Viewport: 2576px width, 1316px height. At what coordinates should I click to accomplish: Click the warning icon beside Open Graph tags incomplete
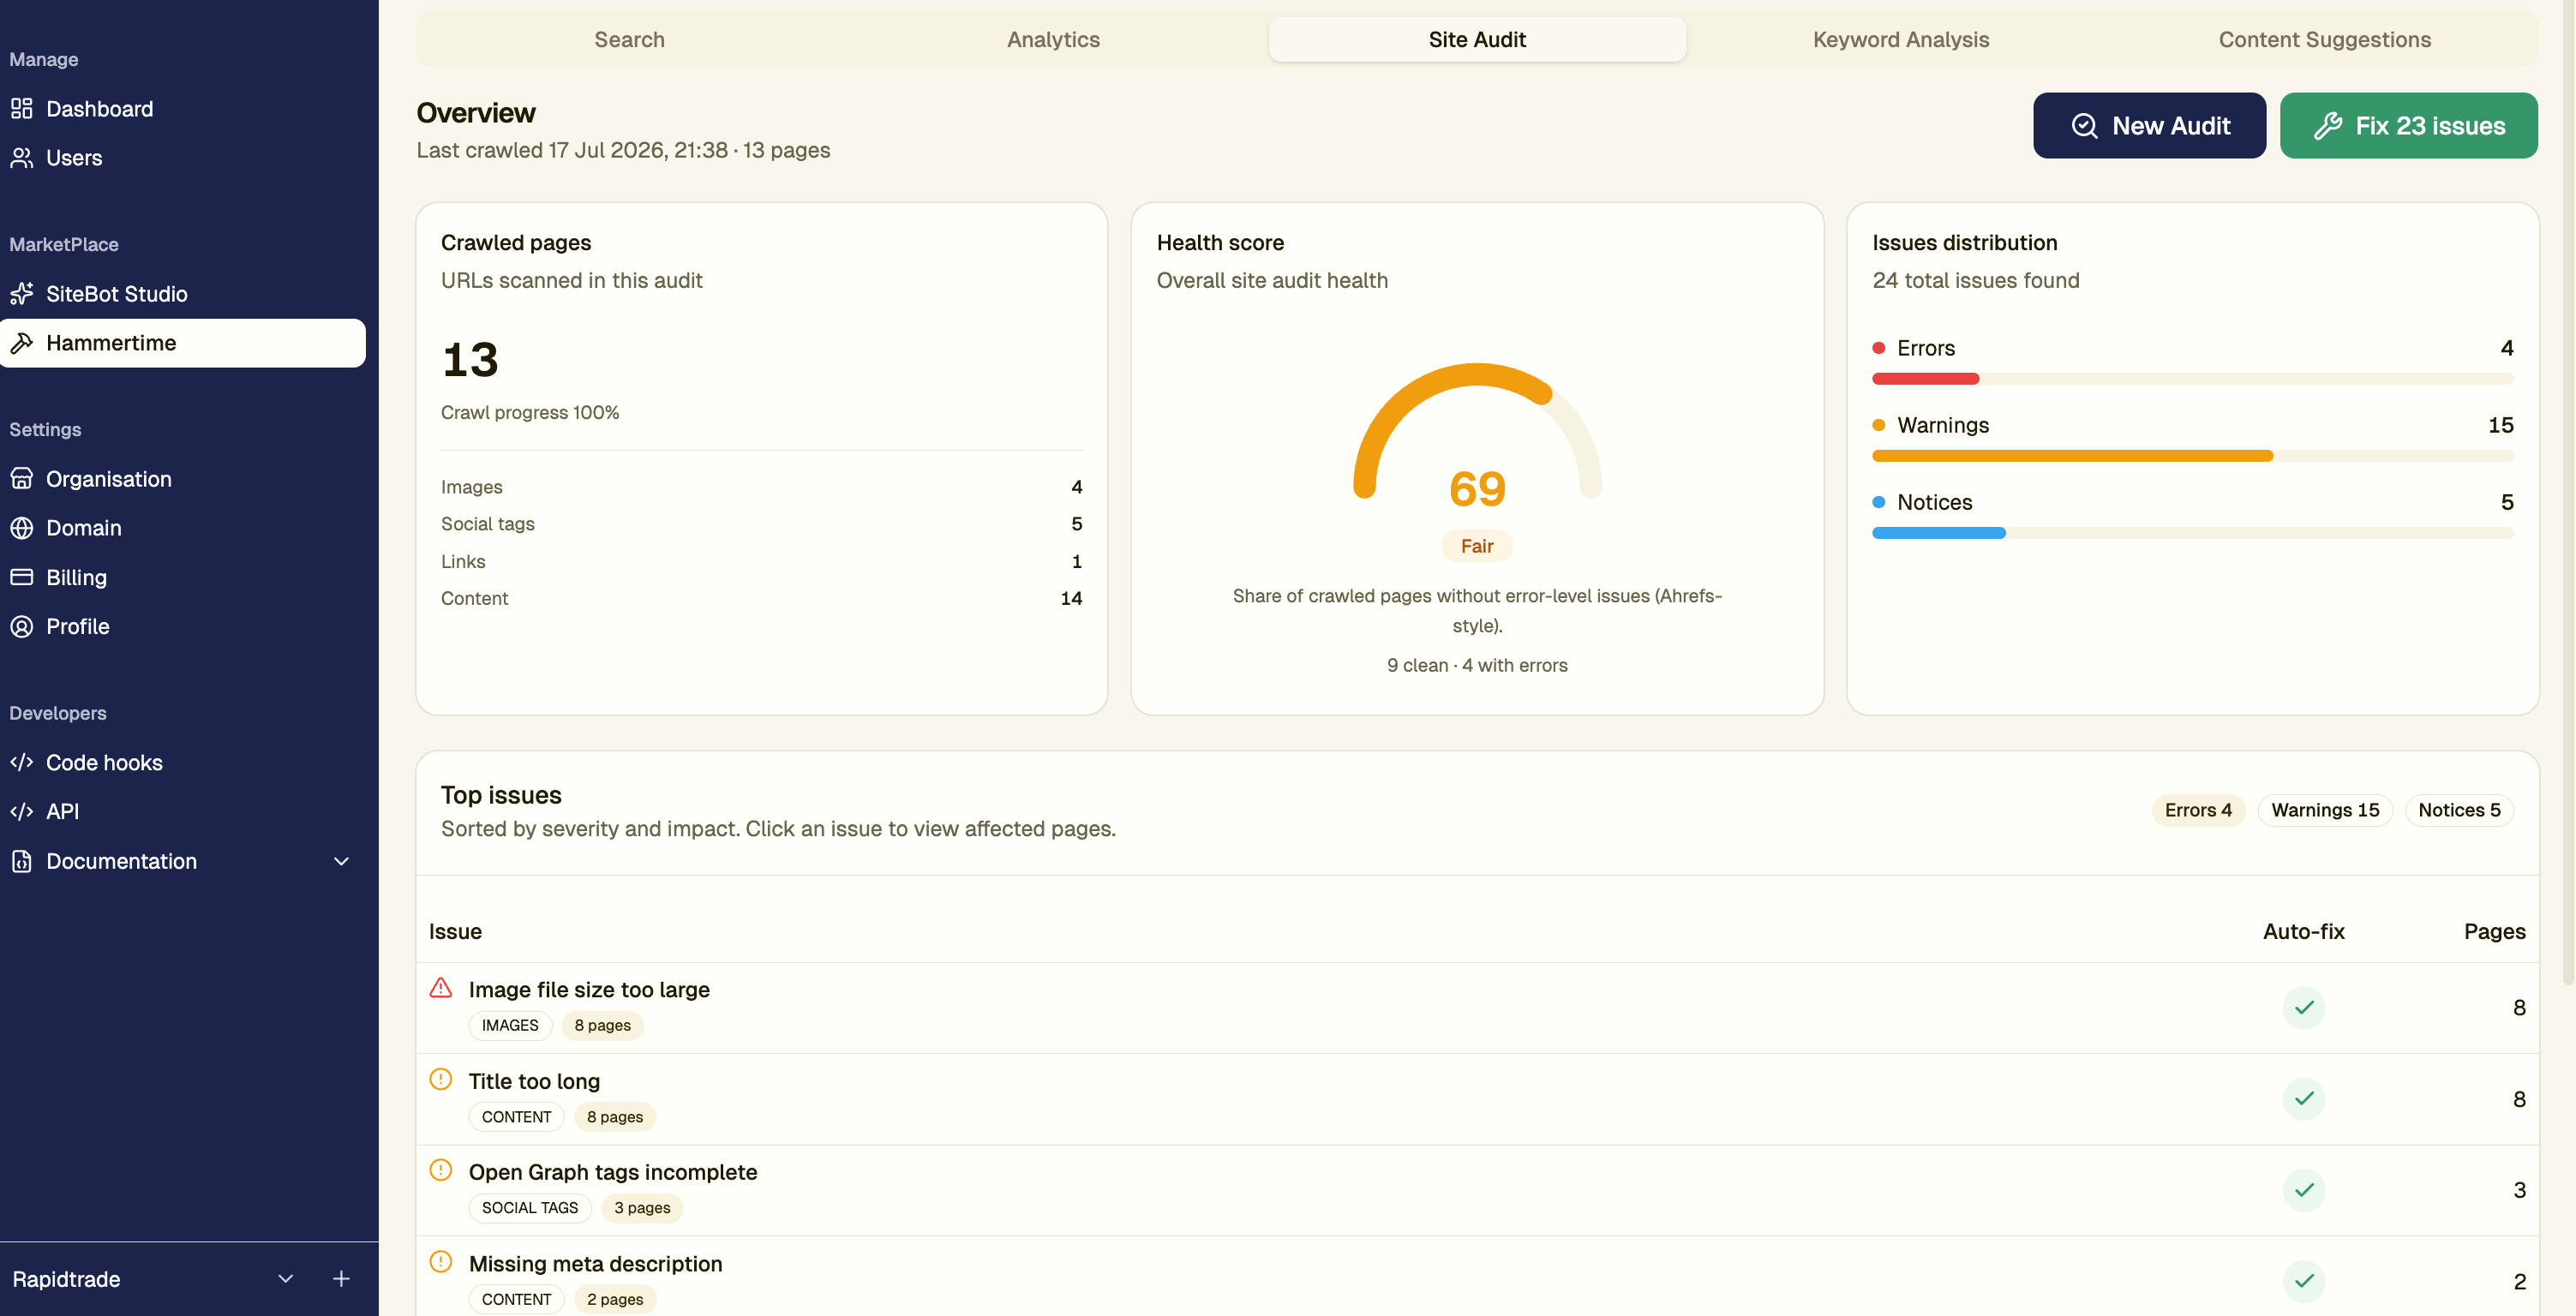441,1170
